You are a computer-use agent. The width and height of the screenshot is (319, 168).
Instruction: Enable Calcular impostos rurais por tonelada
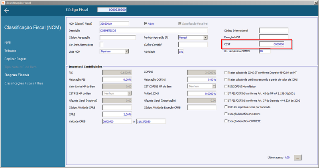pos(226,107)
